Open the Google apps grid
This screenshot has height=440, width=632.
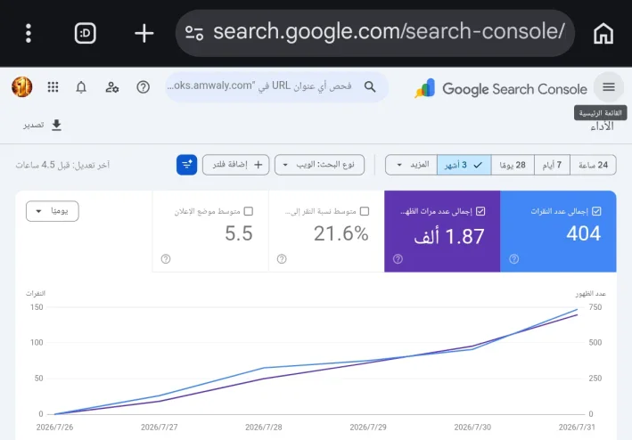tap(53, 87)
